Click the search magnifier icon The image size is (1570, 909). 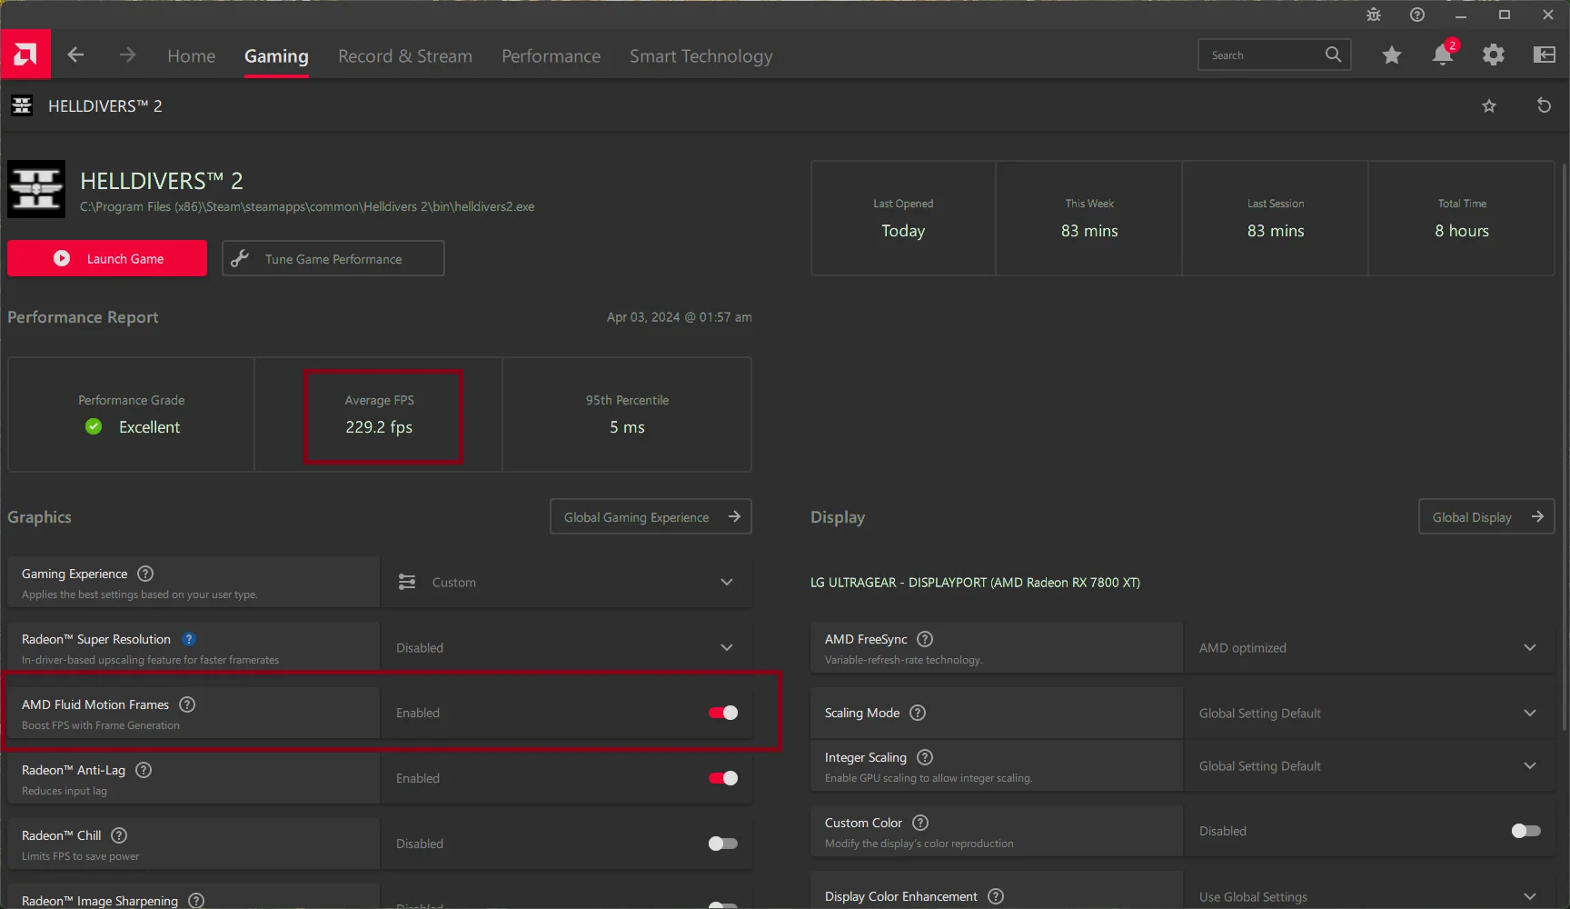point(1333,55)
